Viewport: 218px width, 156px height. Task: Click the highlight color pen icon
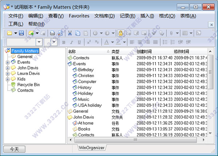[x=118, y=42]
